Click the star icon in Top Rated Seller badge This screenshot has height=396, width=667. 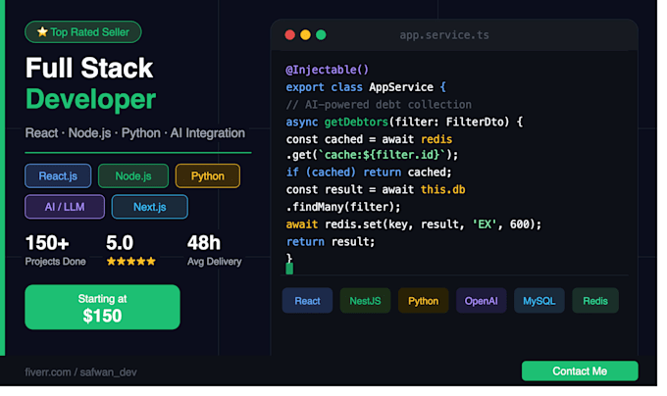click(42, 32)
